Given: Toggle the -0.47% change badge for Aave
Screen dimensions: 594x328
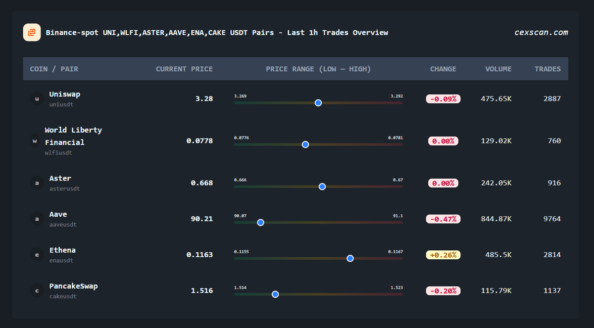Looking at the screenshot, I should 443,219.
